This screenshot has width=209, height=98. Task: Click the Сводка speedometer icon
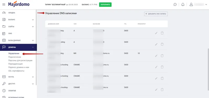(4, 13)
